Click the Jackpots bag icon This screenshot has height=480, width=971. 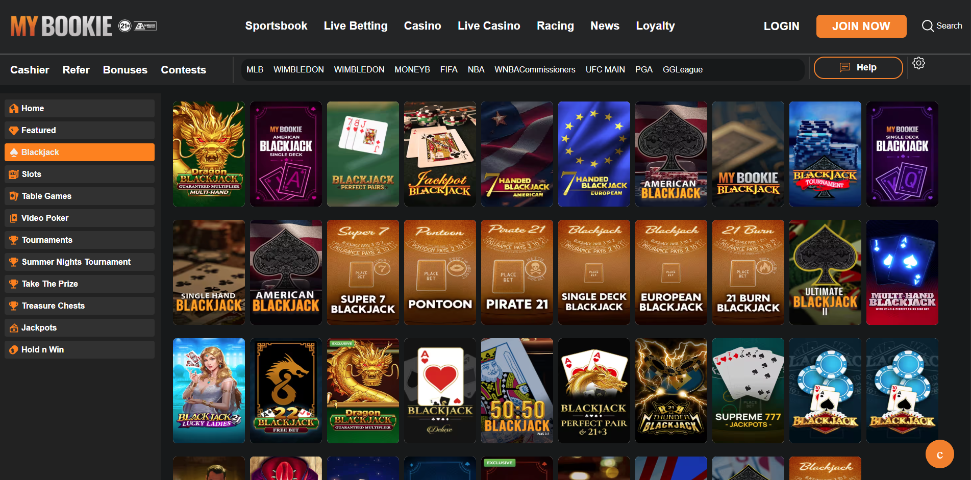(14, 328)
